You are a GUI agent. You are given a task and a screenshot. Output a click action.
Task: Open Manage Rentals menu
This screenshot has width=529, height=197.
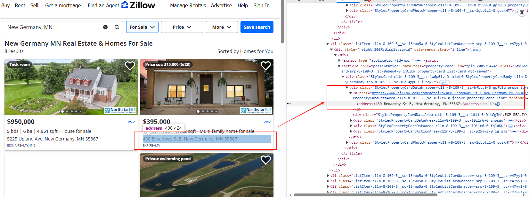pos(188,5)
